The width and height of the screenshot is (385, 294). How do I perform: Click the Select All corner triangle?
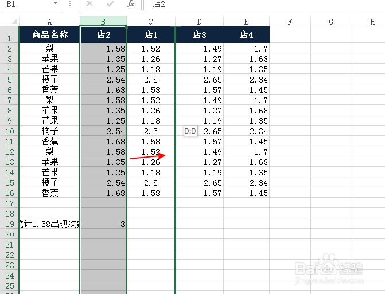tap(14, 22)
